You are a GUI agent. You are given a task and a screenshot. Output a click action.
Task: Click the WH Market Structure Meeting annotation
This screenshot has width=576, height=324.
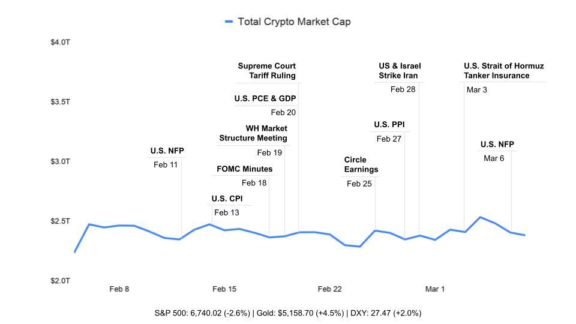pos(253,133)
